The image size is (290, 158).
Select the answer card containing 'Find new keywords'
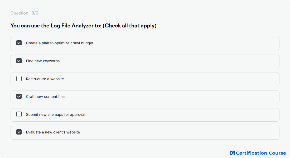145,61
